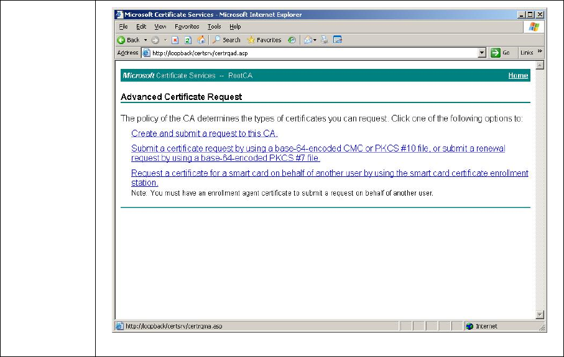Open 'Submit a certificate request by using base-64' link
The height and width of the screenshot is (357, 564).
(x=318, y=153)
